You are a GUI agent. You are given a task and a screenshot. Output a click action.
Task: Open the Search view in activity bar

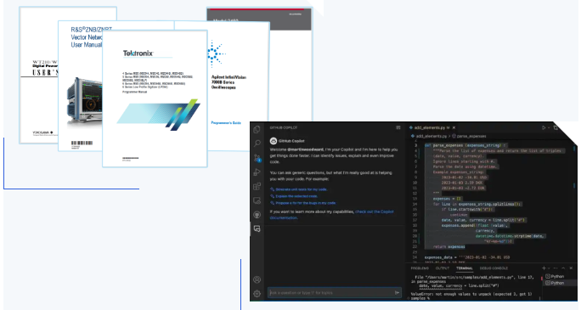click(257, 144)
